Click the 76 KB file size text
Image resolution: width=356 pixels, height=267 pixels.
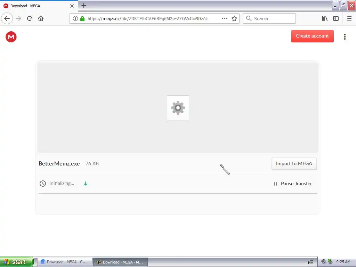92,163
